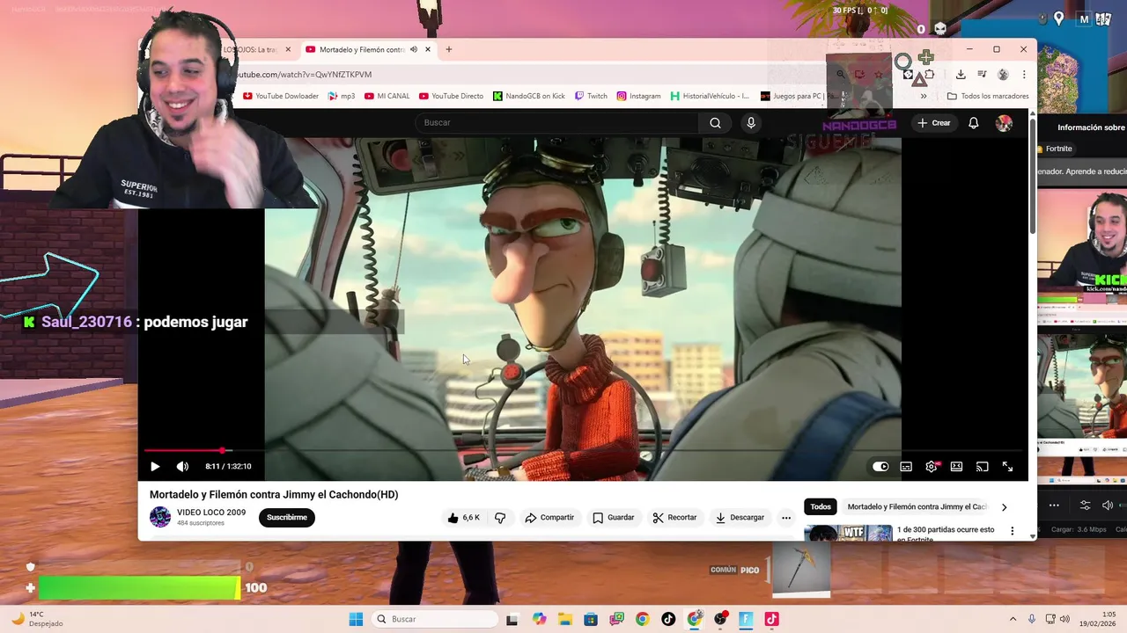Enter fullscreen video mode
The height and width of the screenshot is (633, 1127).
pos(1007,467)
